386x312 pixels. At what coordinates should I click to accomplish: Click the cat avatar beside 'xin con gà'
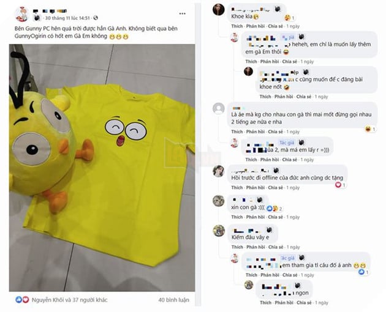pos(218,201)
